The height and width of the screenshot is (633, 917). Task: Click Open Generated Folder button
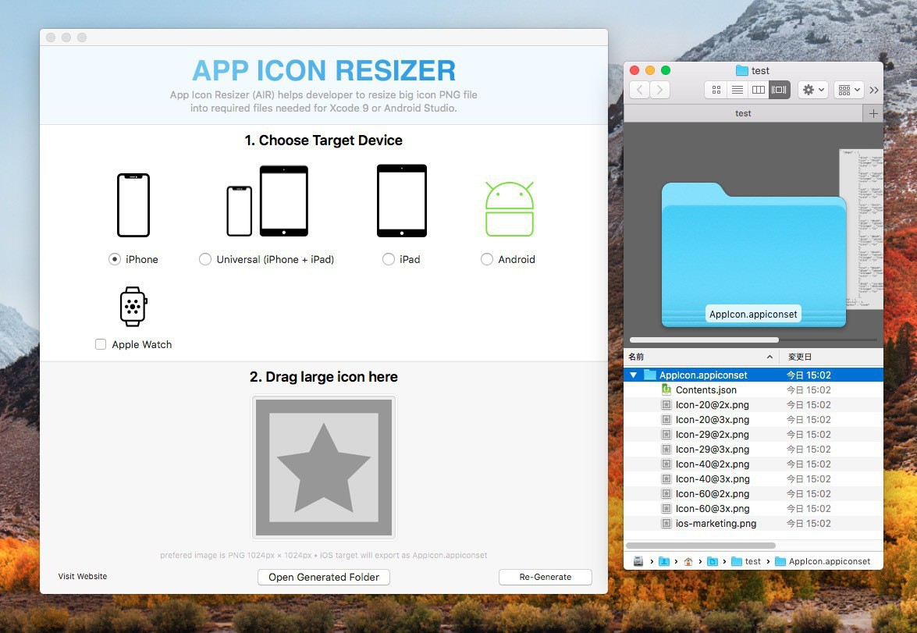coord(324,577)
